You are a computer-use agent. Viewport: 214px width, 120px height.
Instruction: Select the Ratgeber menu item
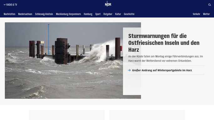[x=108, y=14]
